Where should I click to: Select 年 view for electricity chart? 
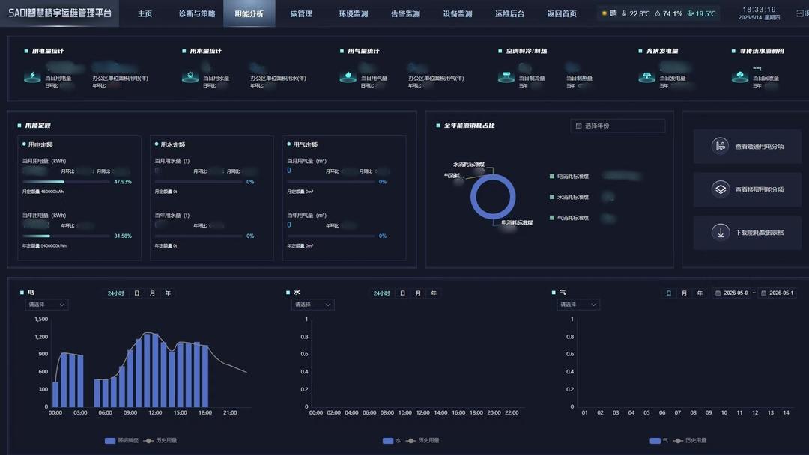168,293
